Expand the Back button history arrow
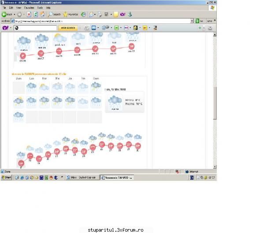Image resolution: width=256 pixels, height=233 pixels. 15,15
